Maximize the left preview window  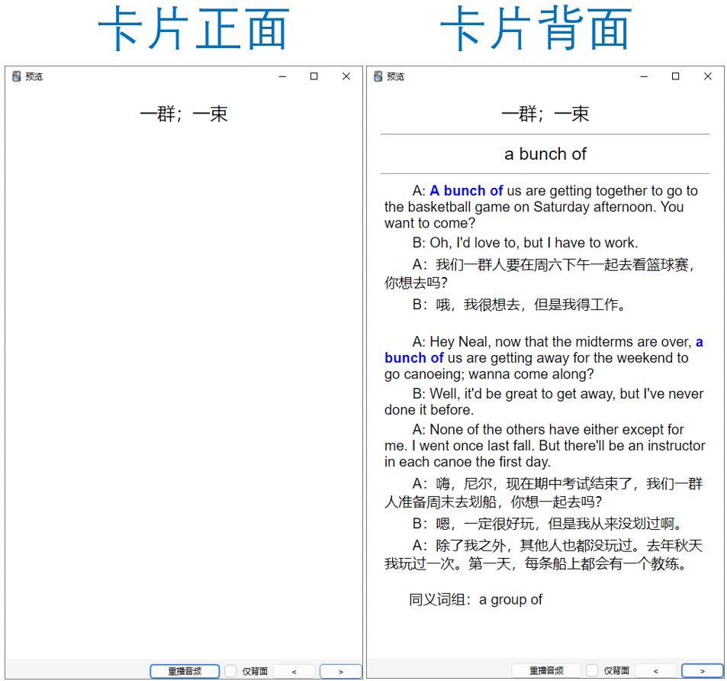(x=314, y=76)
